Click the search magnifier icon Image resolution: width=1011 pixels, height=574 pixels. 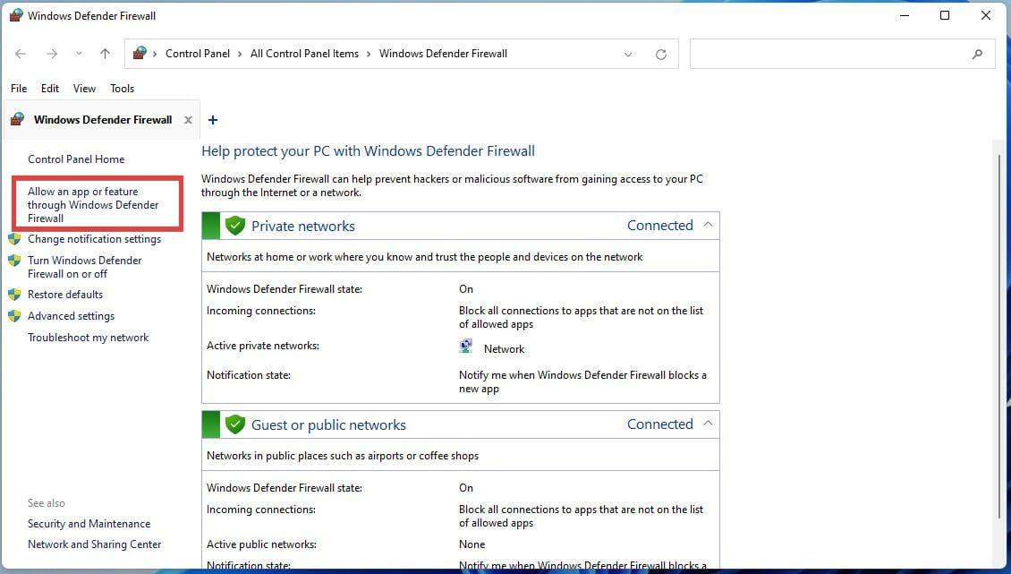[x=978, y=55]
